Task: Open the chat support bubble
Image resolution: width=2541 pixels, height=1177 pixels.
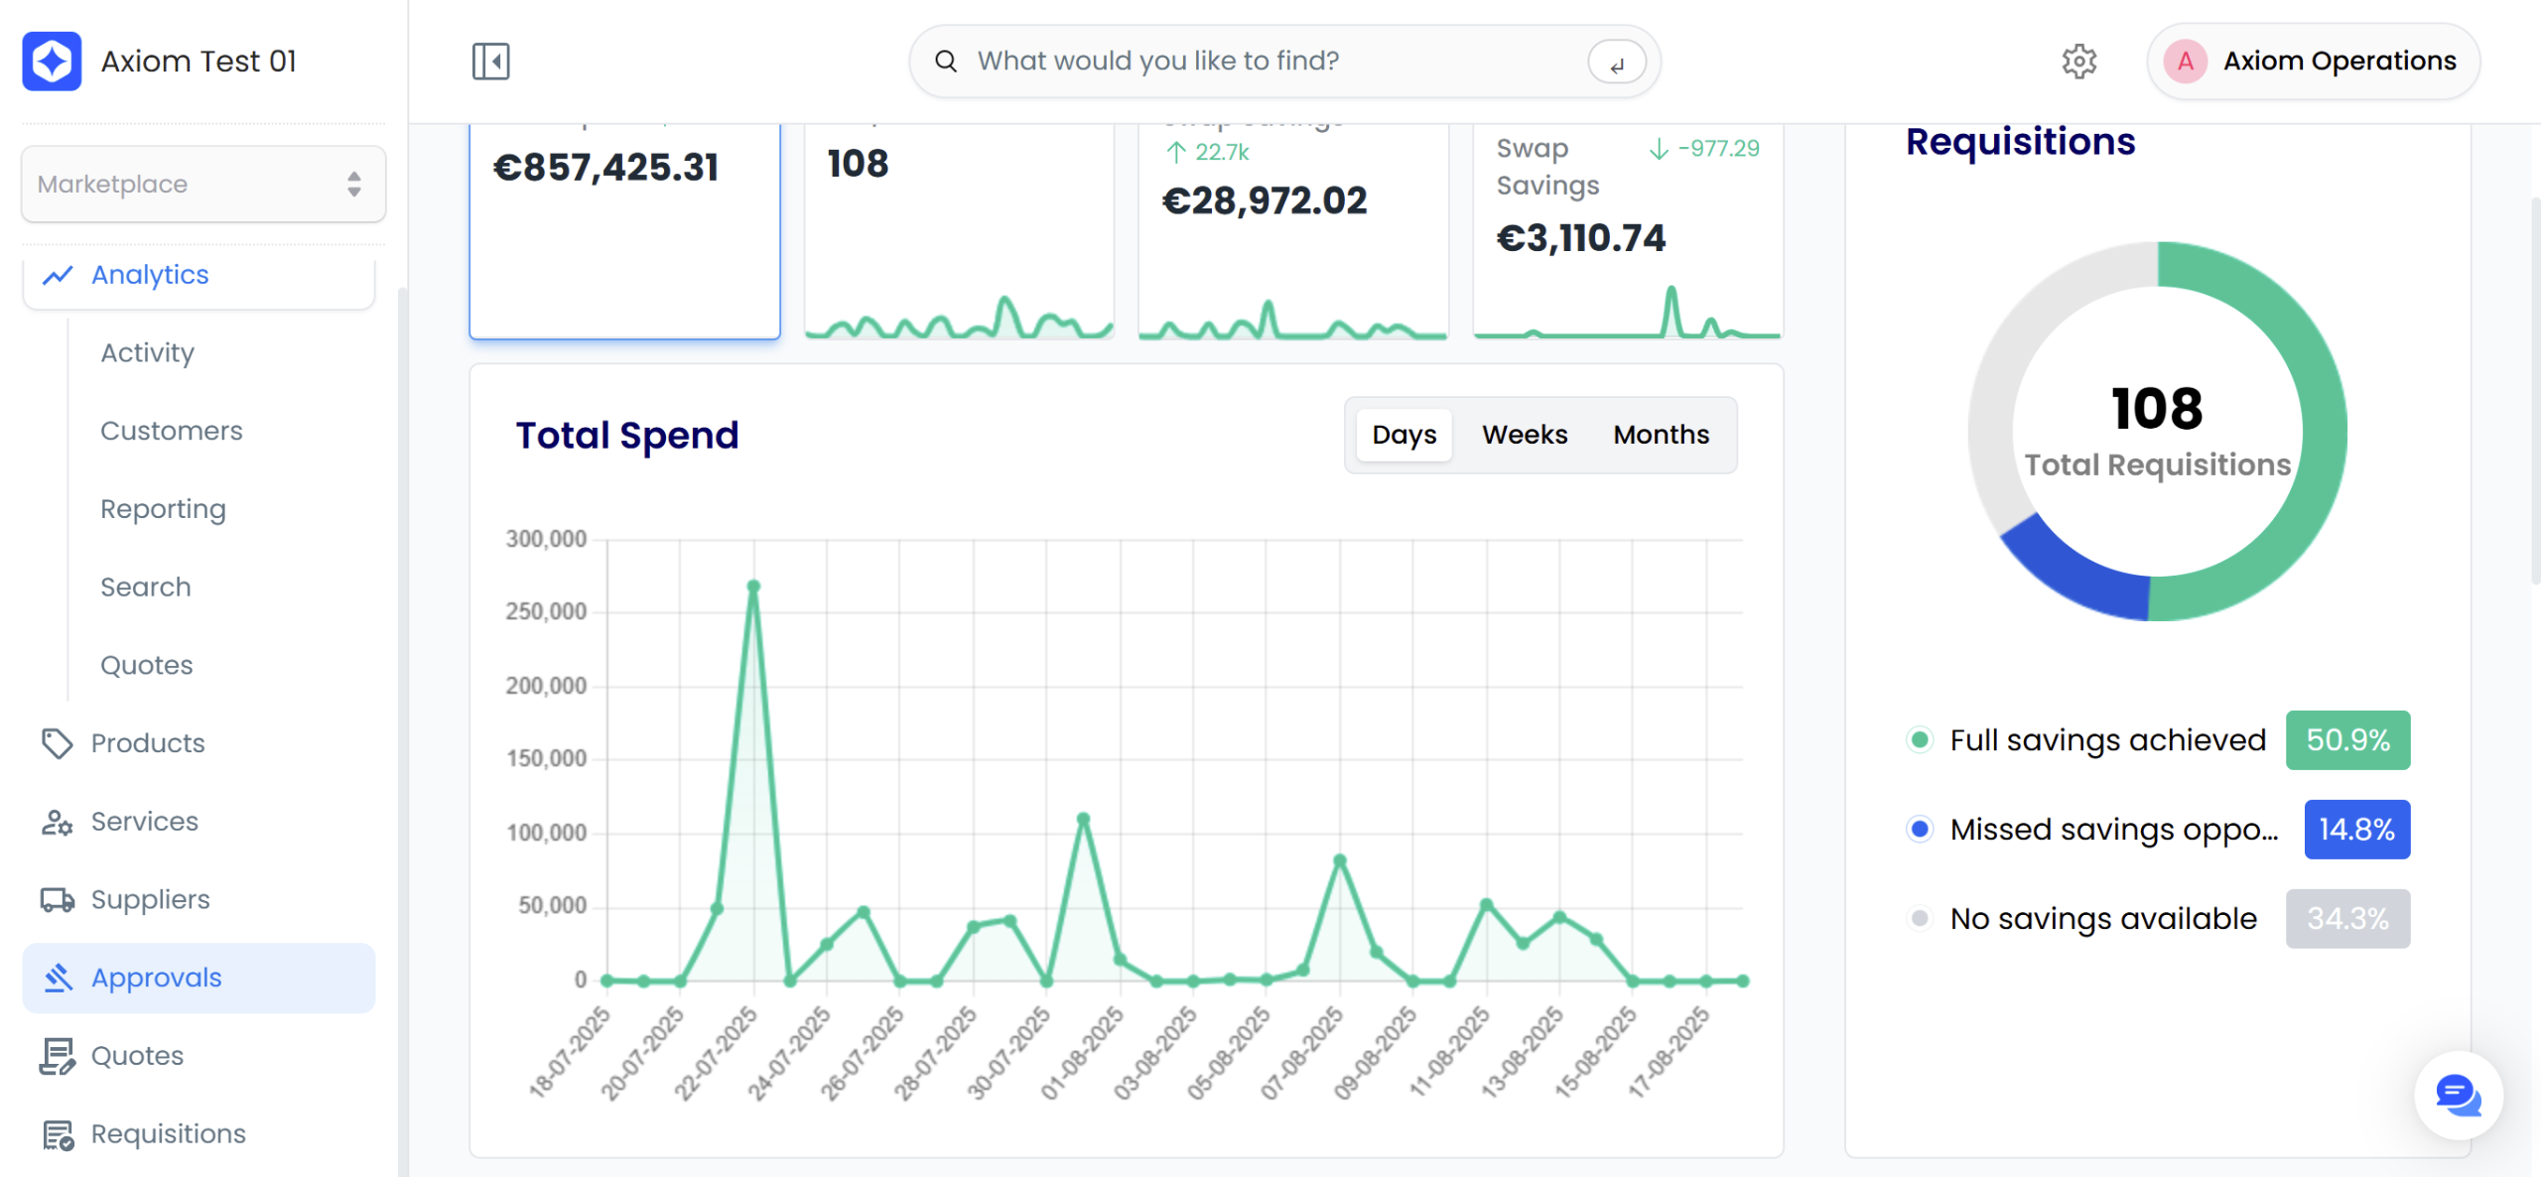Action: pos(2458,1096)
